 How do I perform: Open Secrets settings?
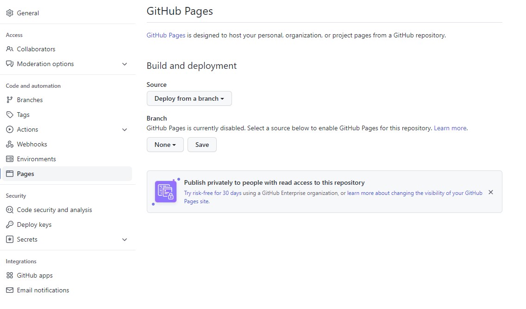pyautogui.click(x=67, y=239)
